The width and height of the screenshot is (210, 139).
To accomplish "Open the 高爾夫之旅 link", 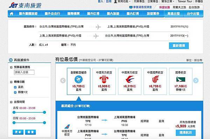I will (179, 7).
